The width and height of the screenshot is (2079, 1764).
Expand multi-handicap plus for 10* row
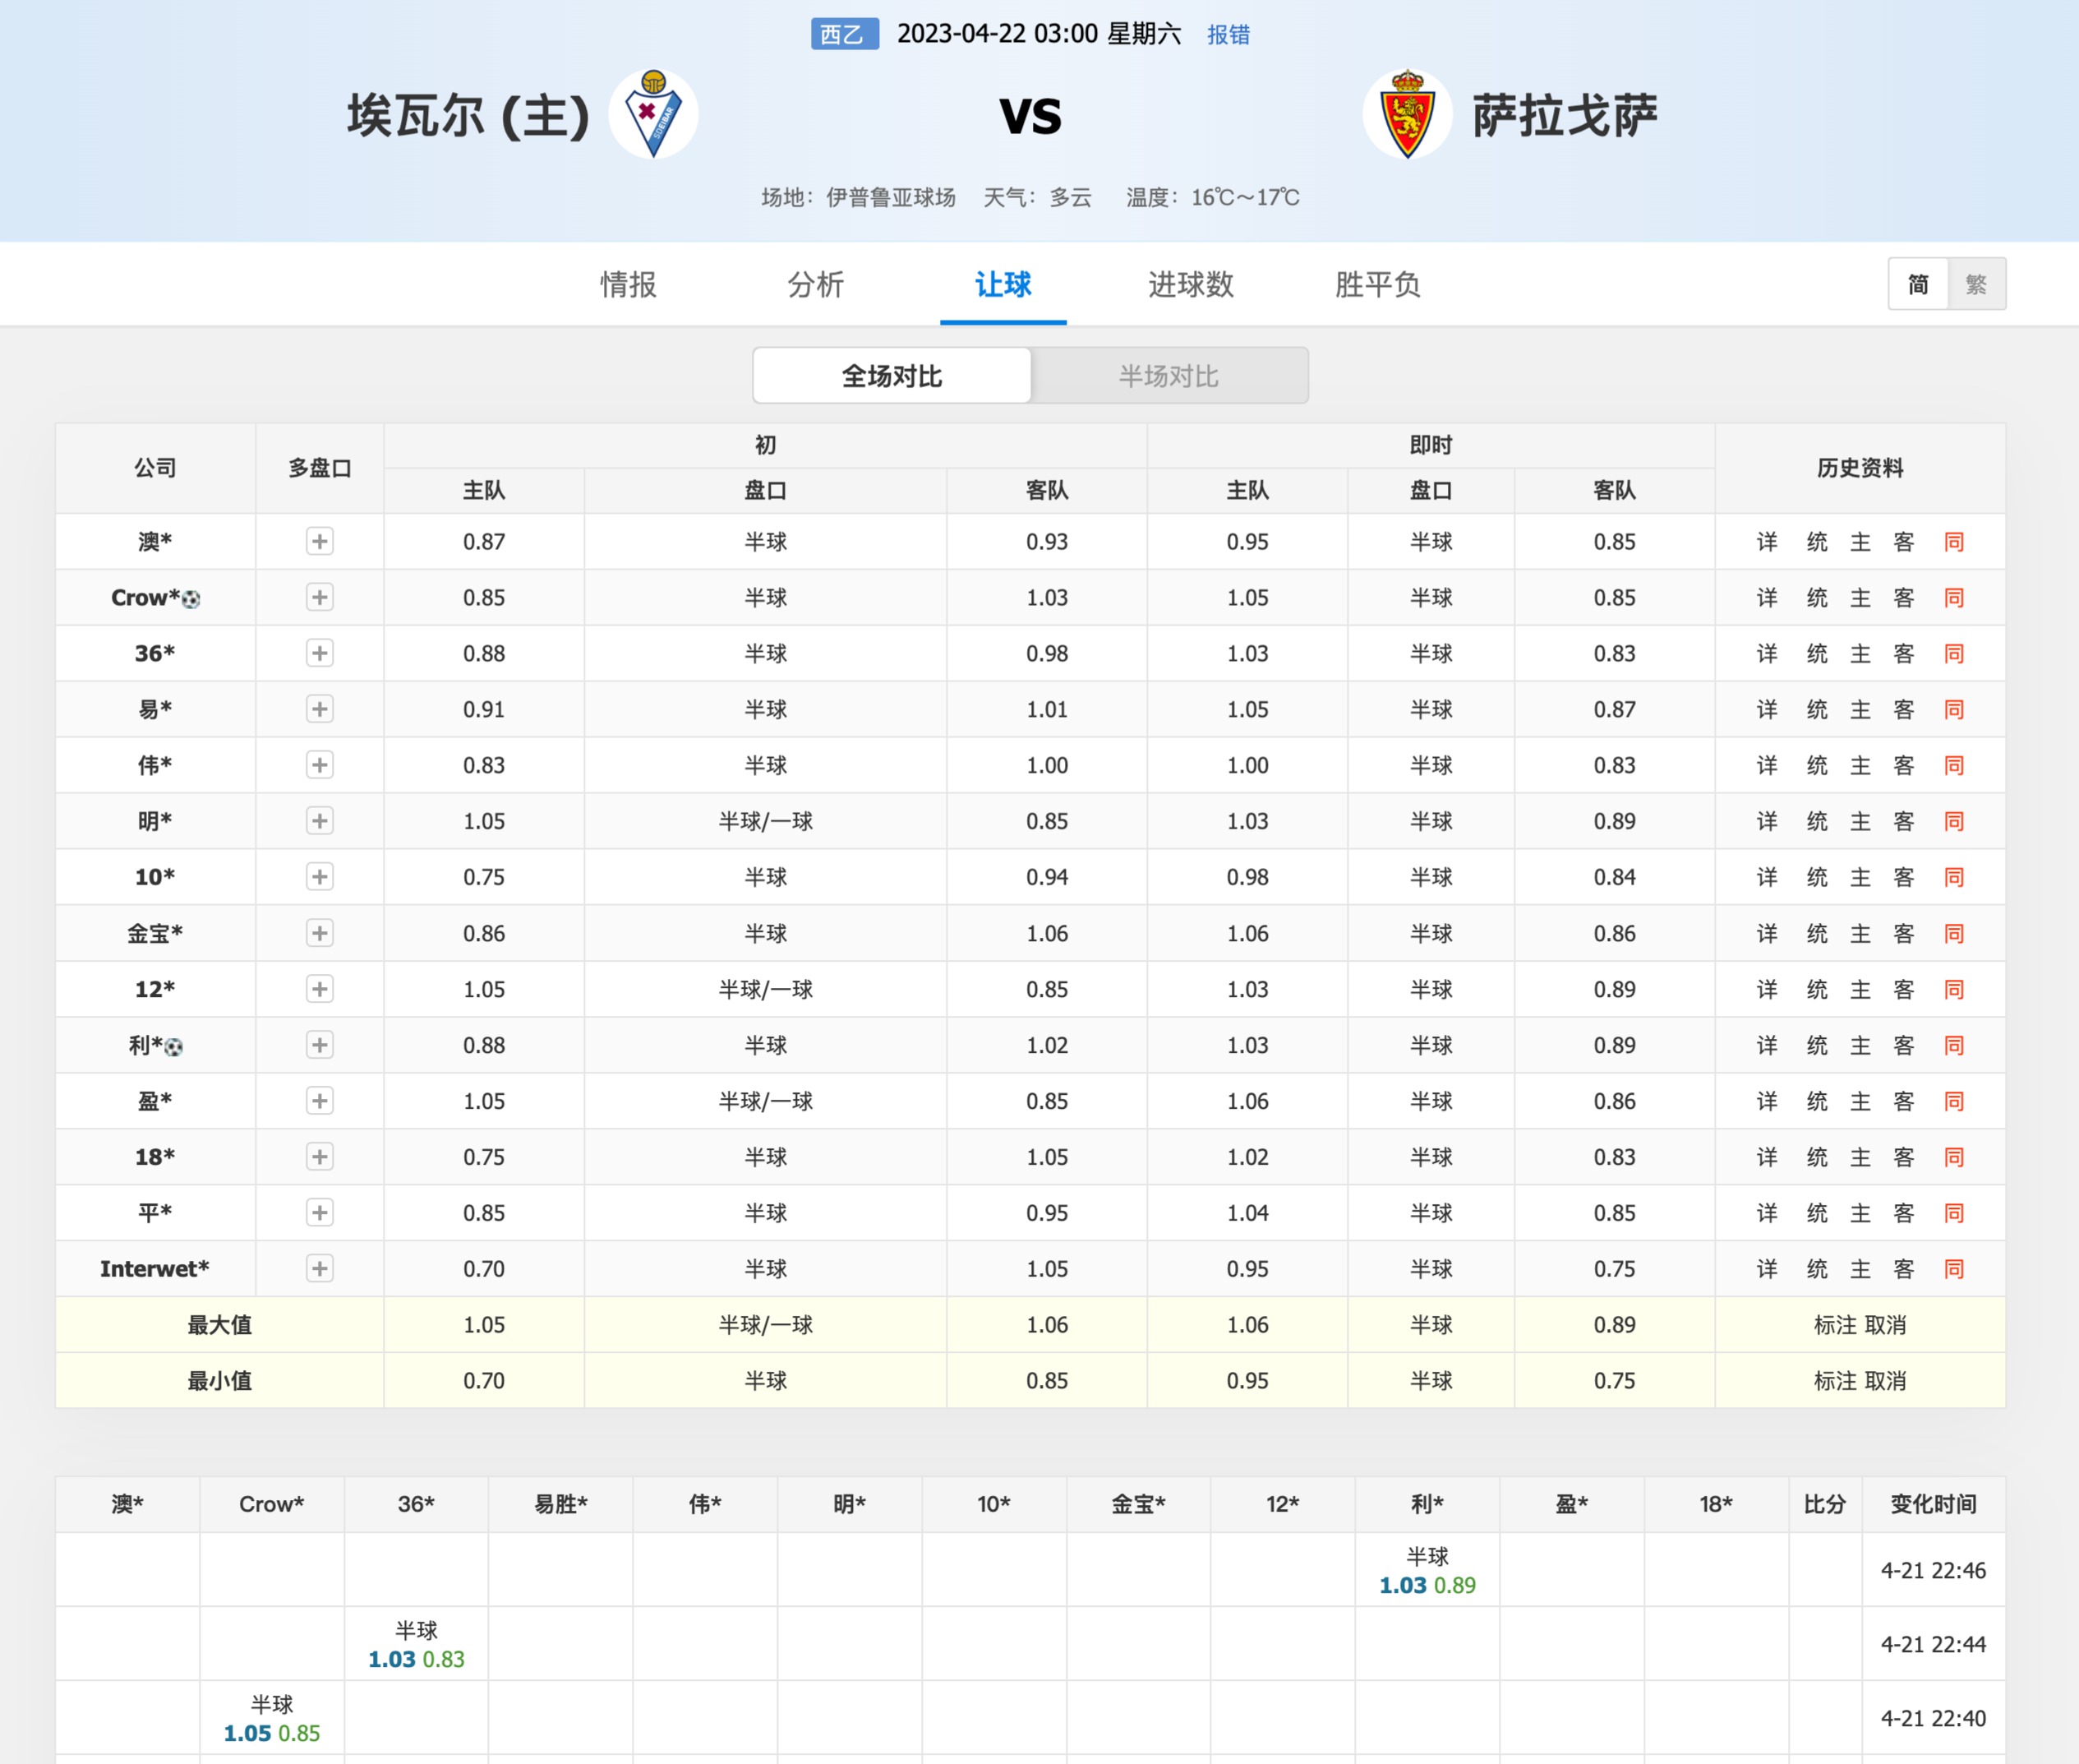point(320,878)
